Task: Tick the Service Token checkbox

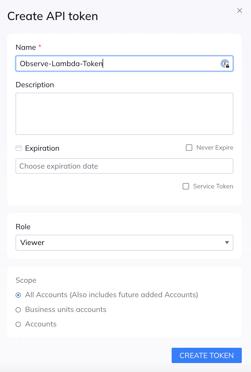Action: 186,186
